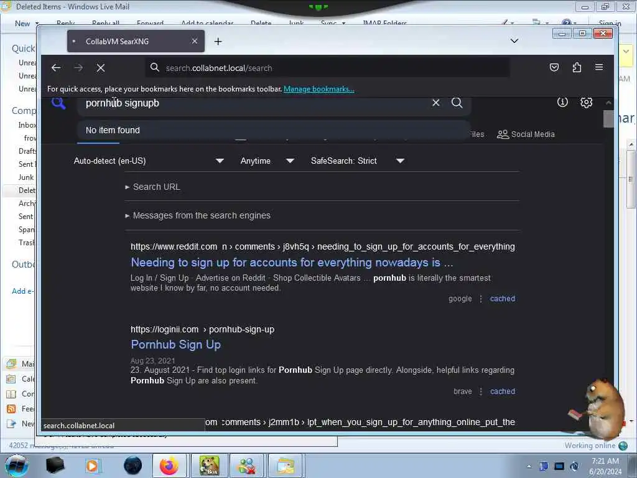The height and width of the screenshot is (478, 637).
Task: Click Sign in in Windows Live Mail
Action: [x=610, y=23]
